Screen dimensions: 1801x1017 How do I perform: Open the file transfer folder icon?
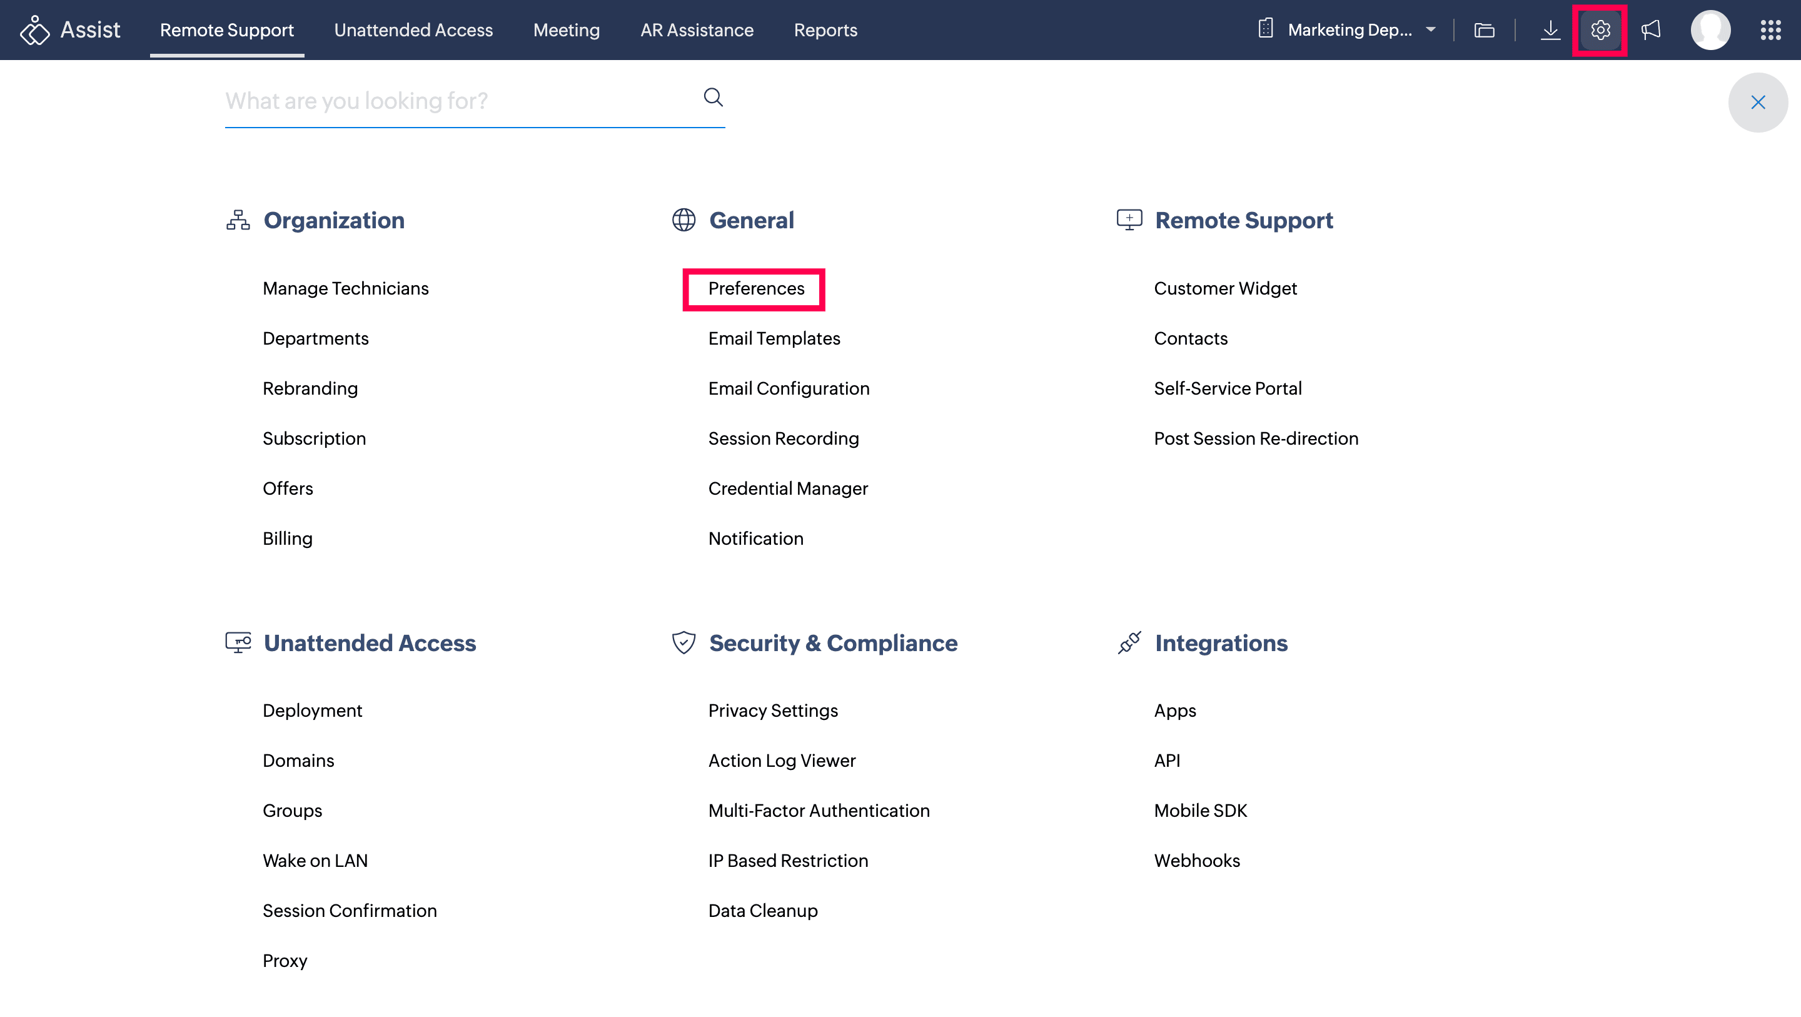[x=1485, y=30]
